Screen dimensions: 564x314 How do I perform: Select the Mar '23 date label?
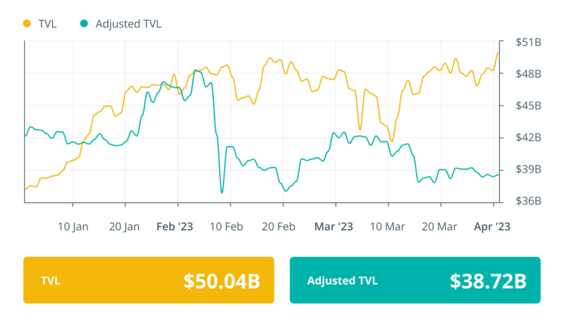[333, 227]
